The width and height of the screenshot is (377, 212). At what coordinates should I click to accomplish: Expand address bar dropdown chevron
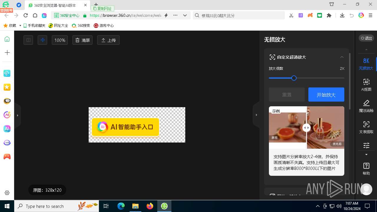click(185, 15)
